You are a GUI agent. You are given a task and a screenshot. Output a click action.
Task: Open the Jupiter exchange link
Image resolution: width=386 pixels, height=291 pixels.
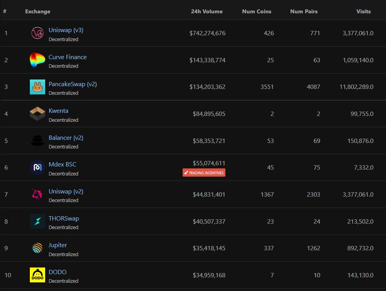(58, 245)
